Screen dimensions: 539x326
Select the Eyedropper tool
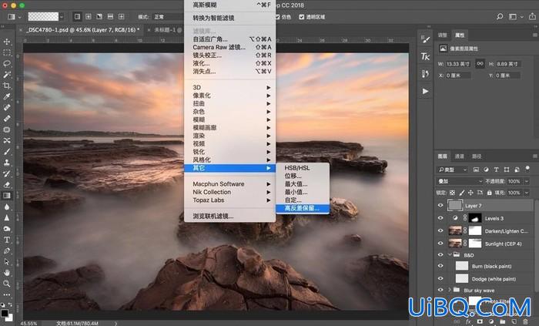(6, 96)
